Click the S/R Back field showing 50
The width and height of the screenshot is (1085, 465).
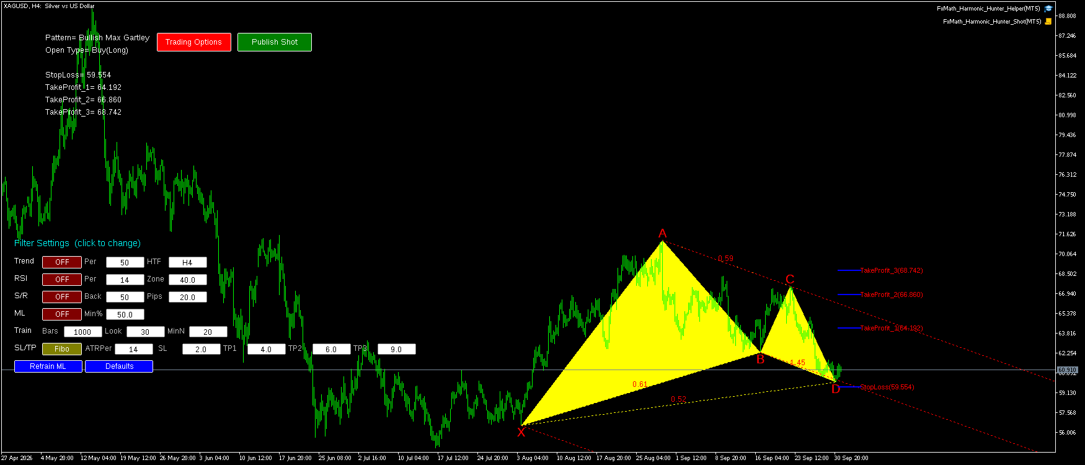coord(125,297)
